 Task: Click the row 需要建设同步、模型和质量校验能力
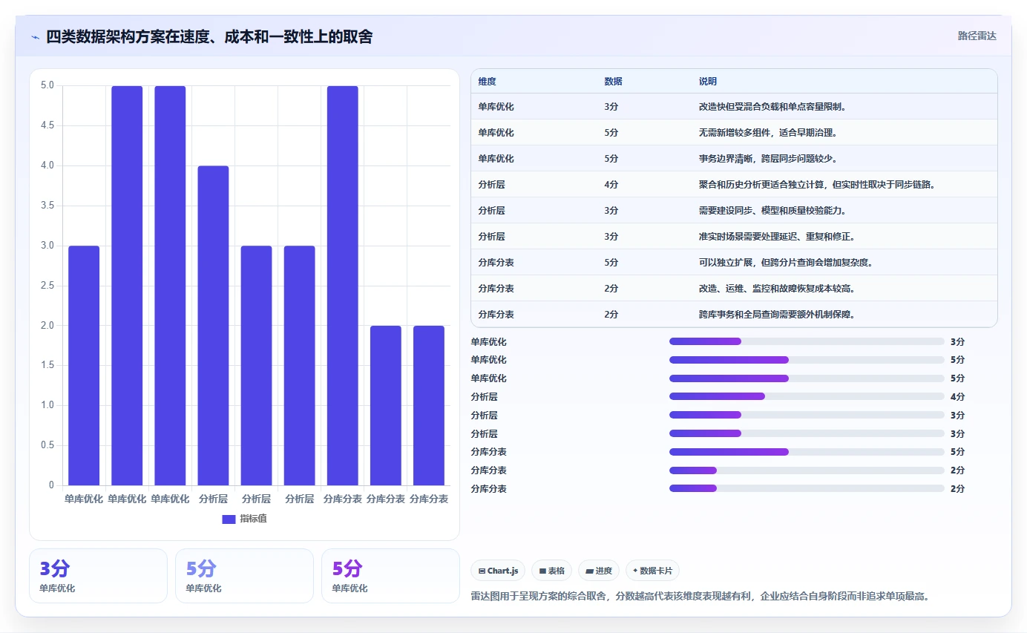point(734,211)
